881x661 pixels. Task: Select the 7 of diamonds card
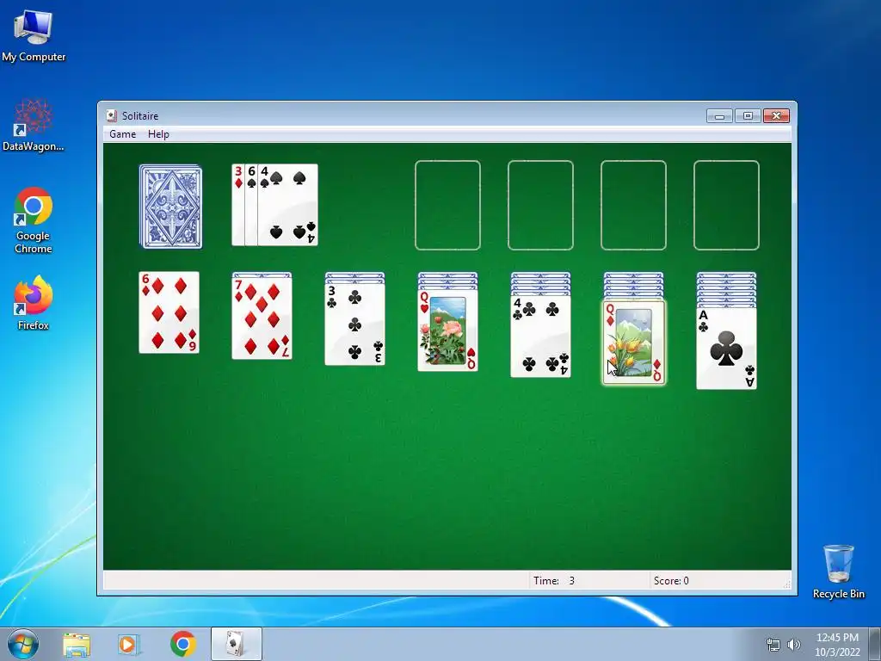tap(262, 318)
